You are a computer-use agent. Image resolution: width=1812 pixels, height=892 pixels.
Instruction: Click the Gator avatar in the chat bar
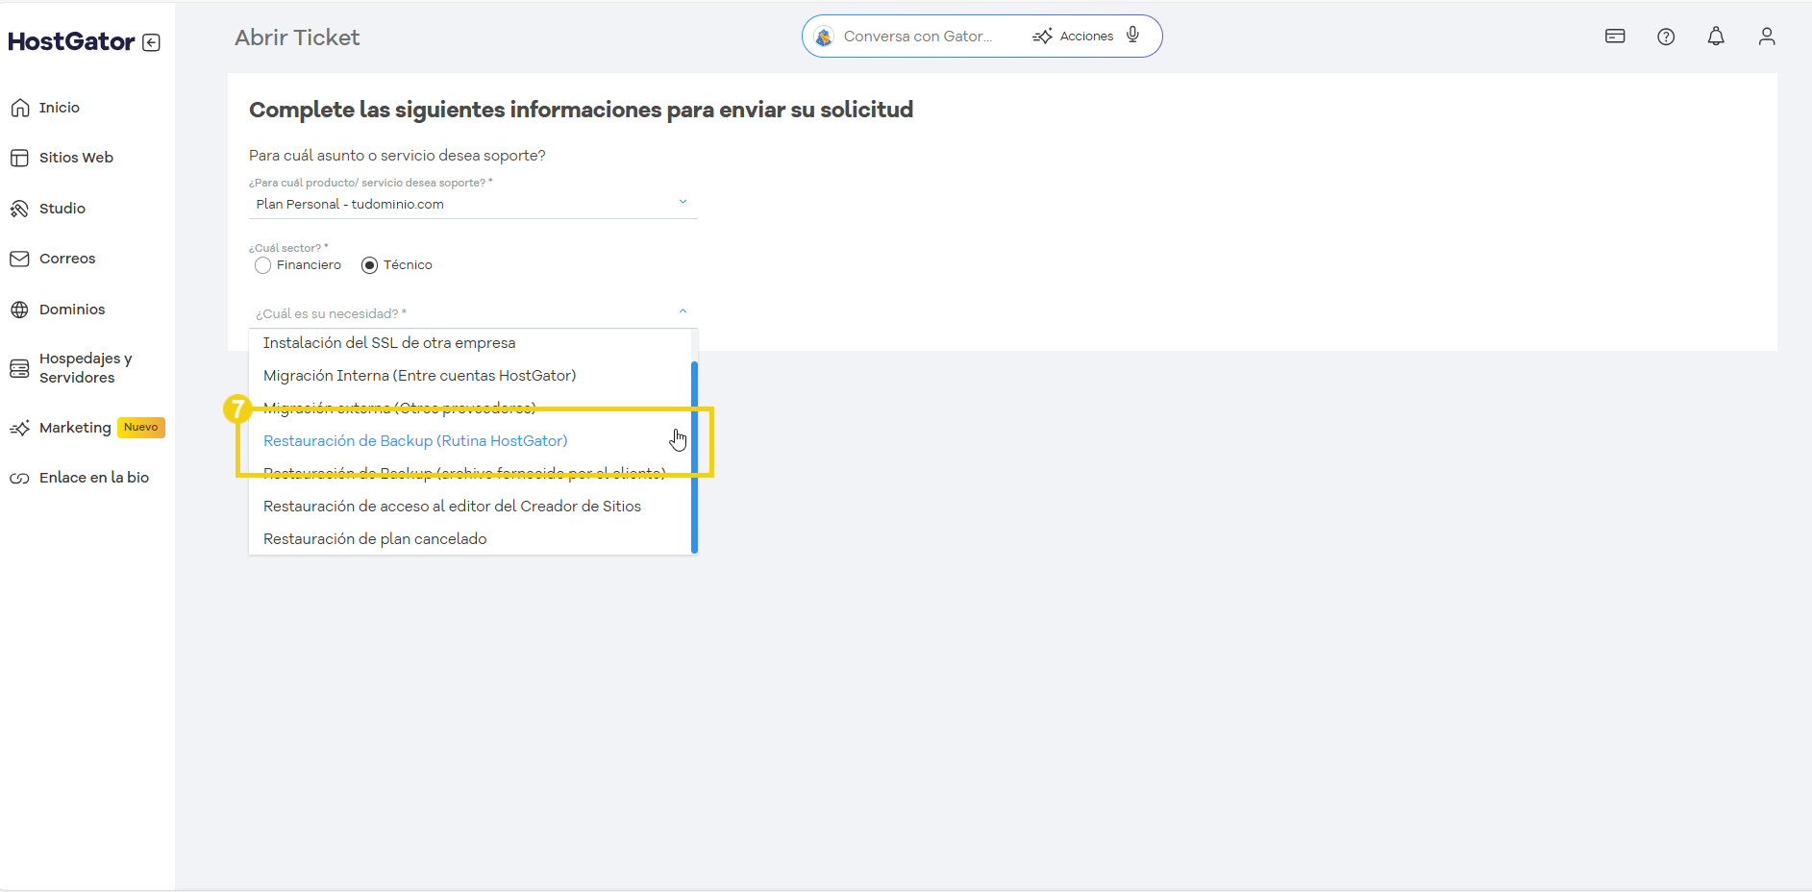(824, 36)
